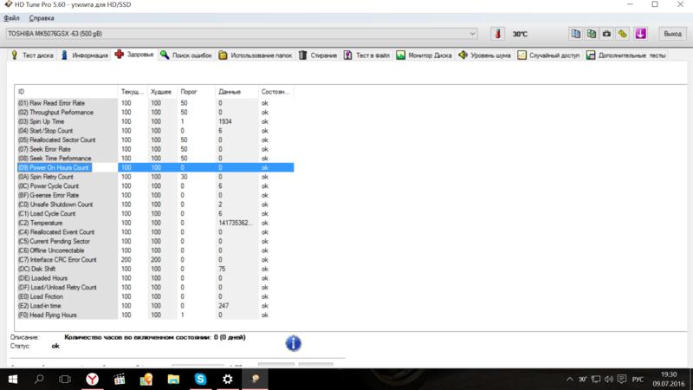Click the Выход button
The width and height of the screenshot is (693, 390).
[672, 34]
